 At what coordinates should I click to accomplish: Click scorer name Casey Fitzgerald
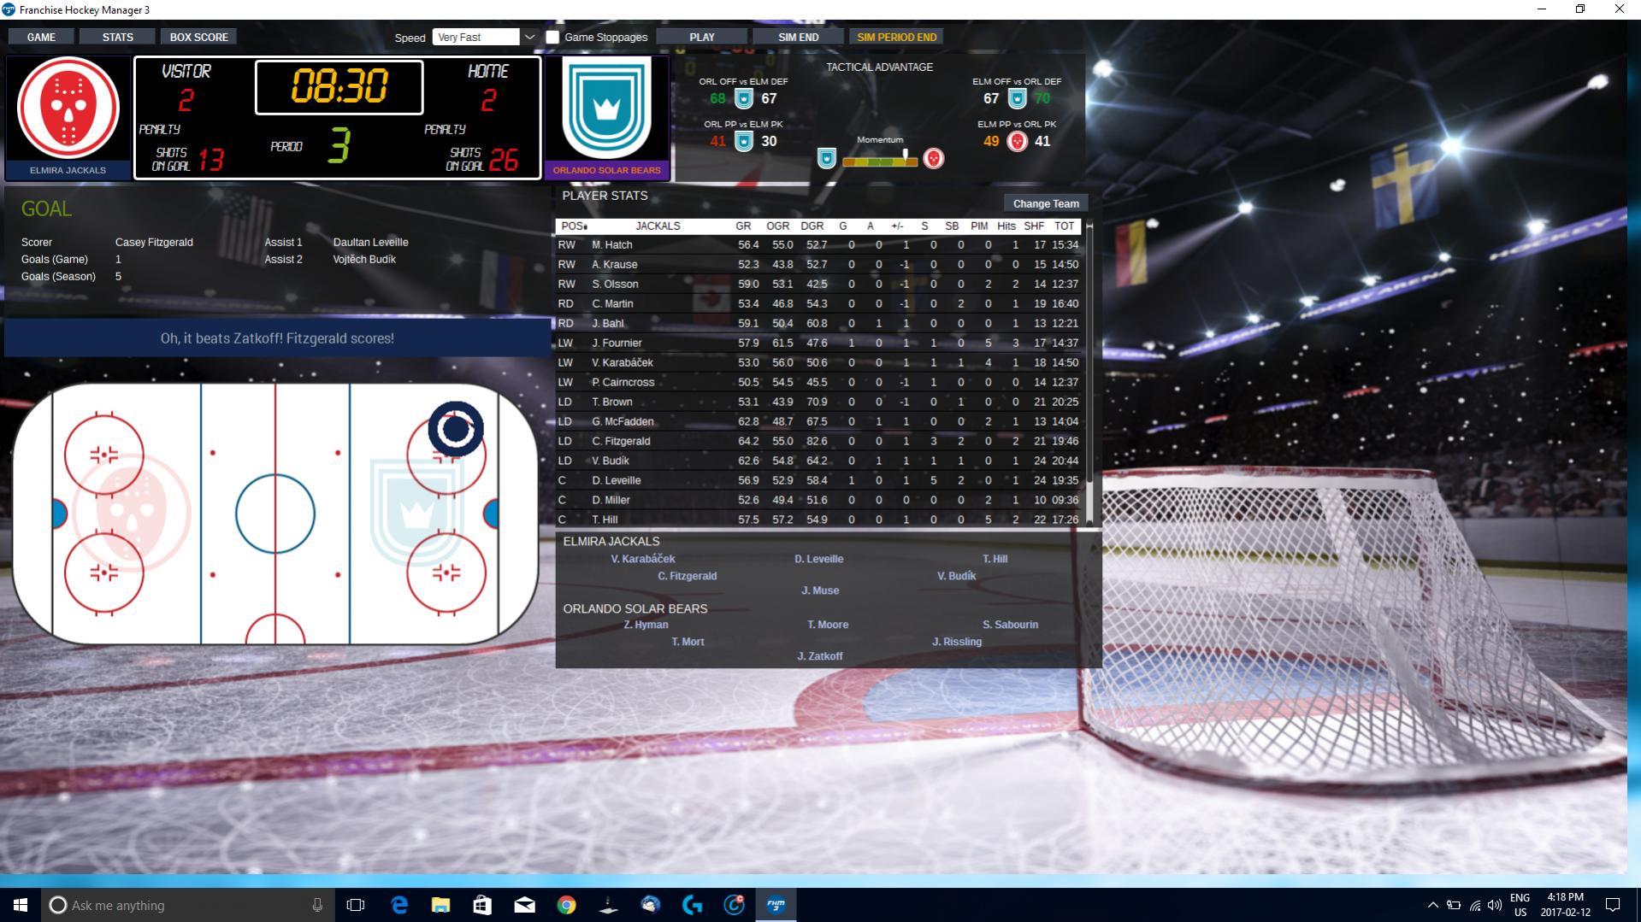[x=154, y=243]
